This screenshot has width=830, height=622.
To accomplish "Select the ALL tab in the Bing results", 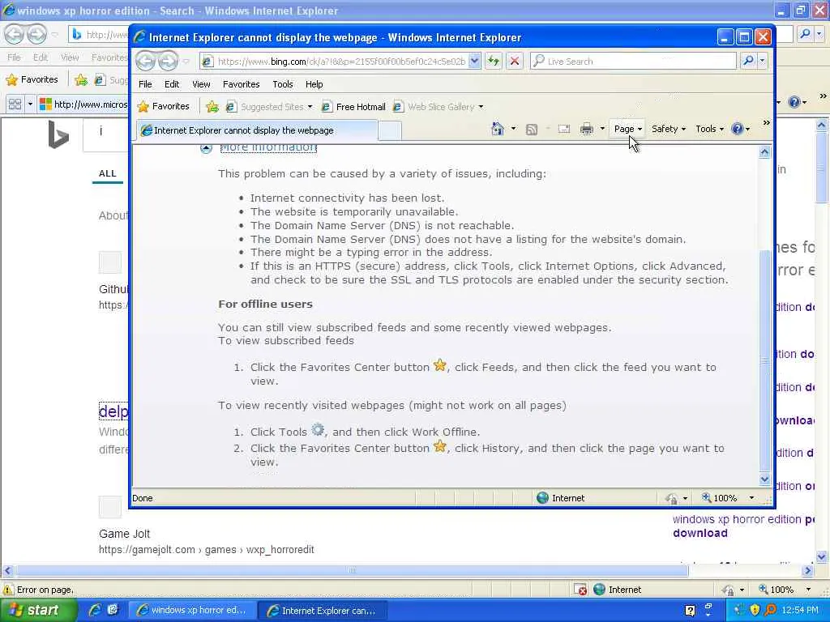I will click(108, 173).
